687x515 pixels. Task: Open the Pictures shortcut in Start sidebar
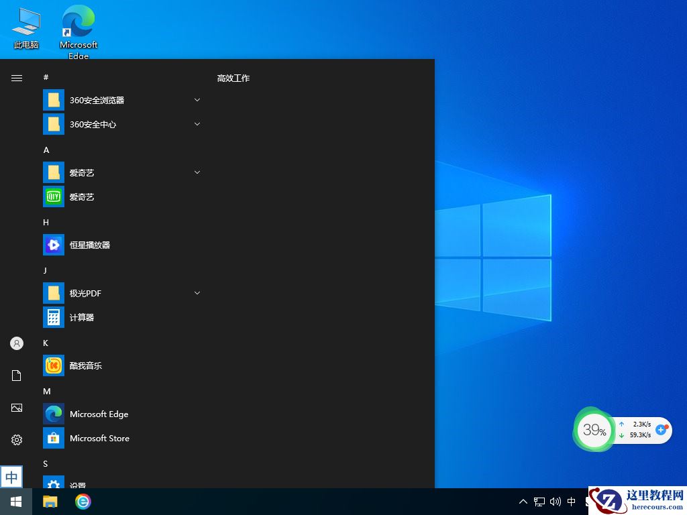point(16,408)
